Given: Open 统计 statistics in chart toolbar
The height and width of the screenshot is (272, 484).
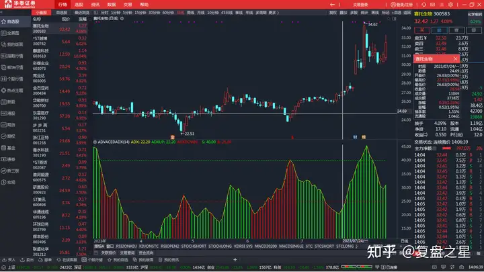Looking at the screenshot, I should click(364, 13).
